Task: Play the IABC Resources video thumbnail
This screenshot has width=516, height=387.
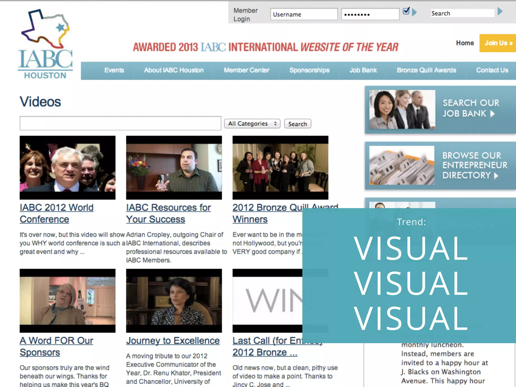Action: point(174,168)
